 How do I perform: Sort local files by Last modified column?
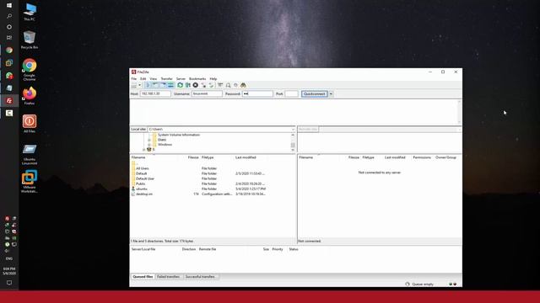coord(246,157)
